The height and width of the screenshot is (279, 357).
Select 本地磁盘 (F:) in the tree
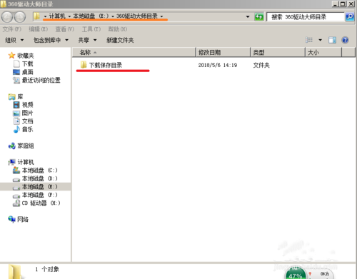39,195
